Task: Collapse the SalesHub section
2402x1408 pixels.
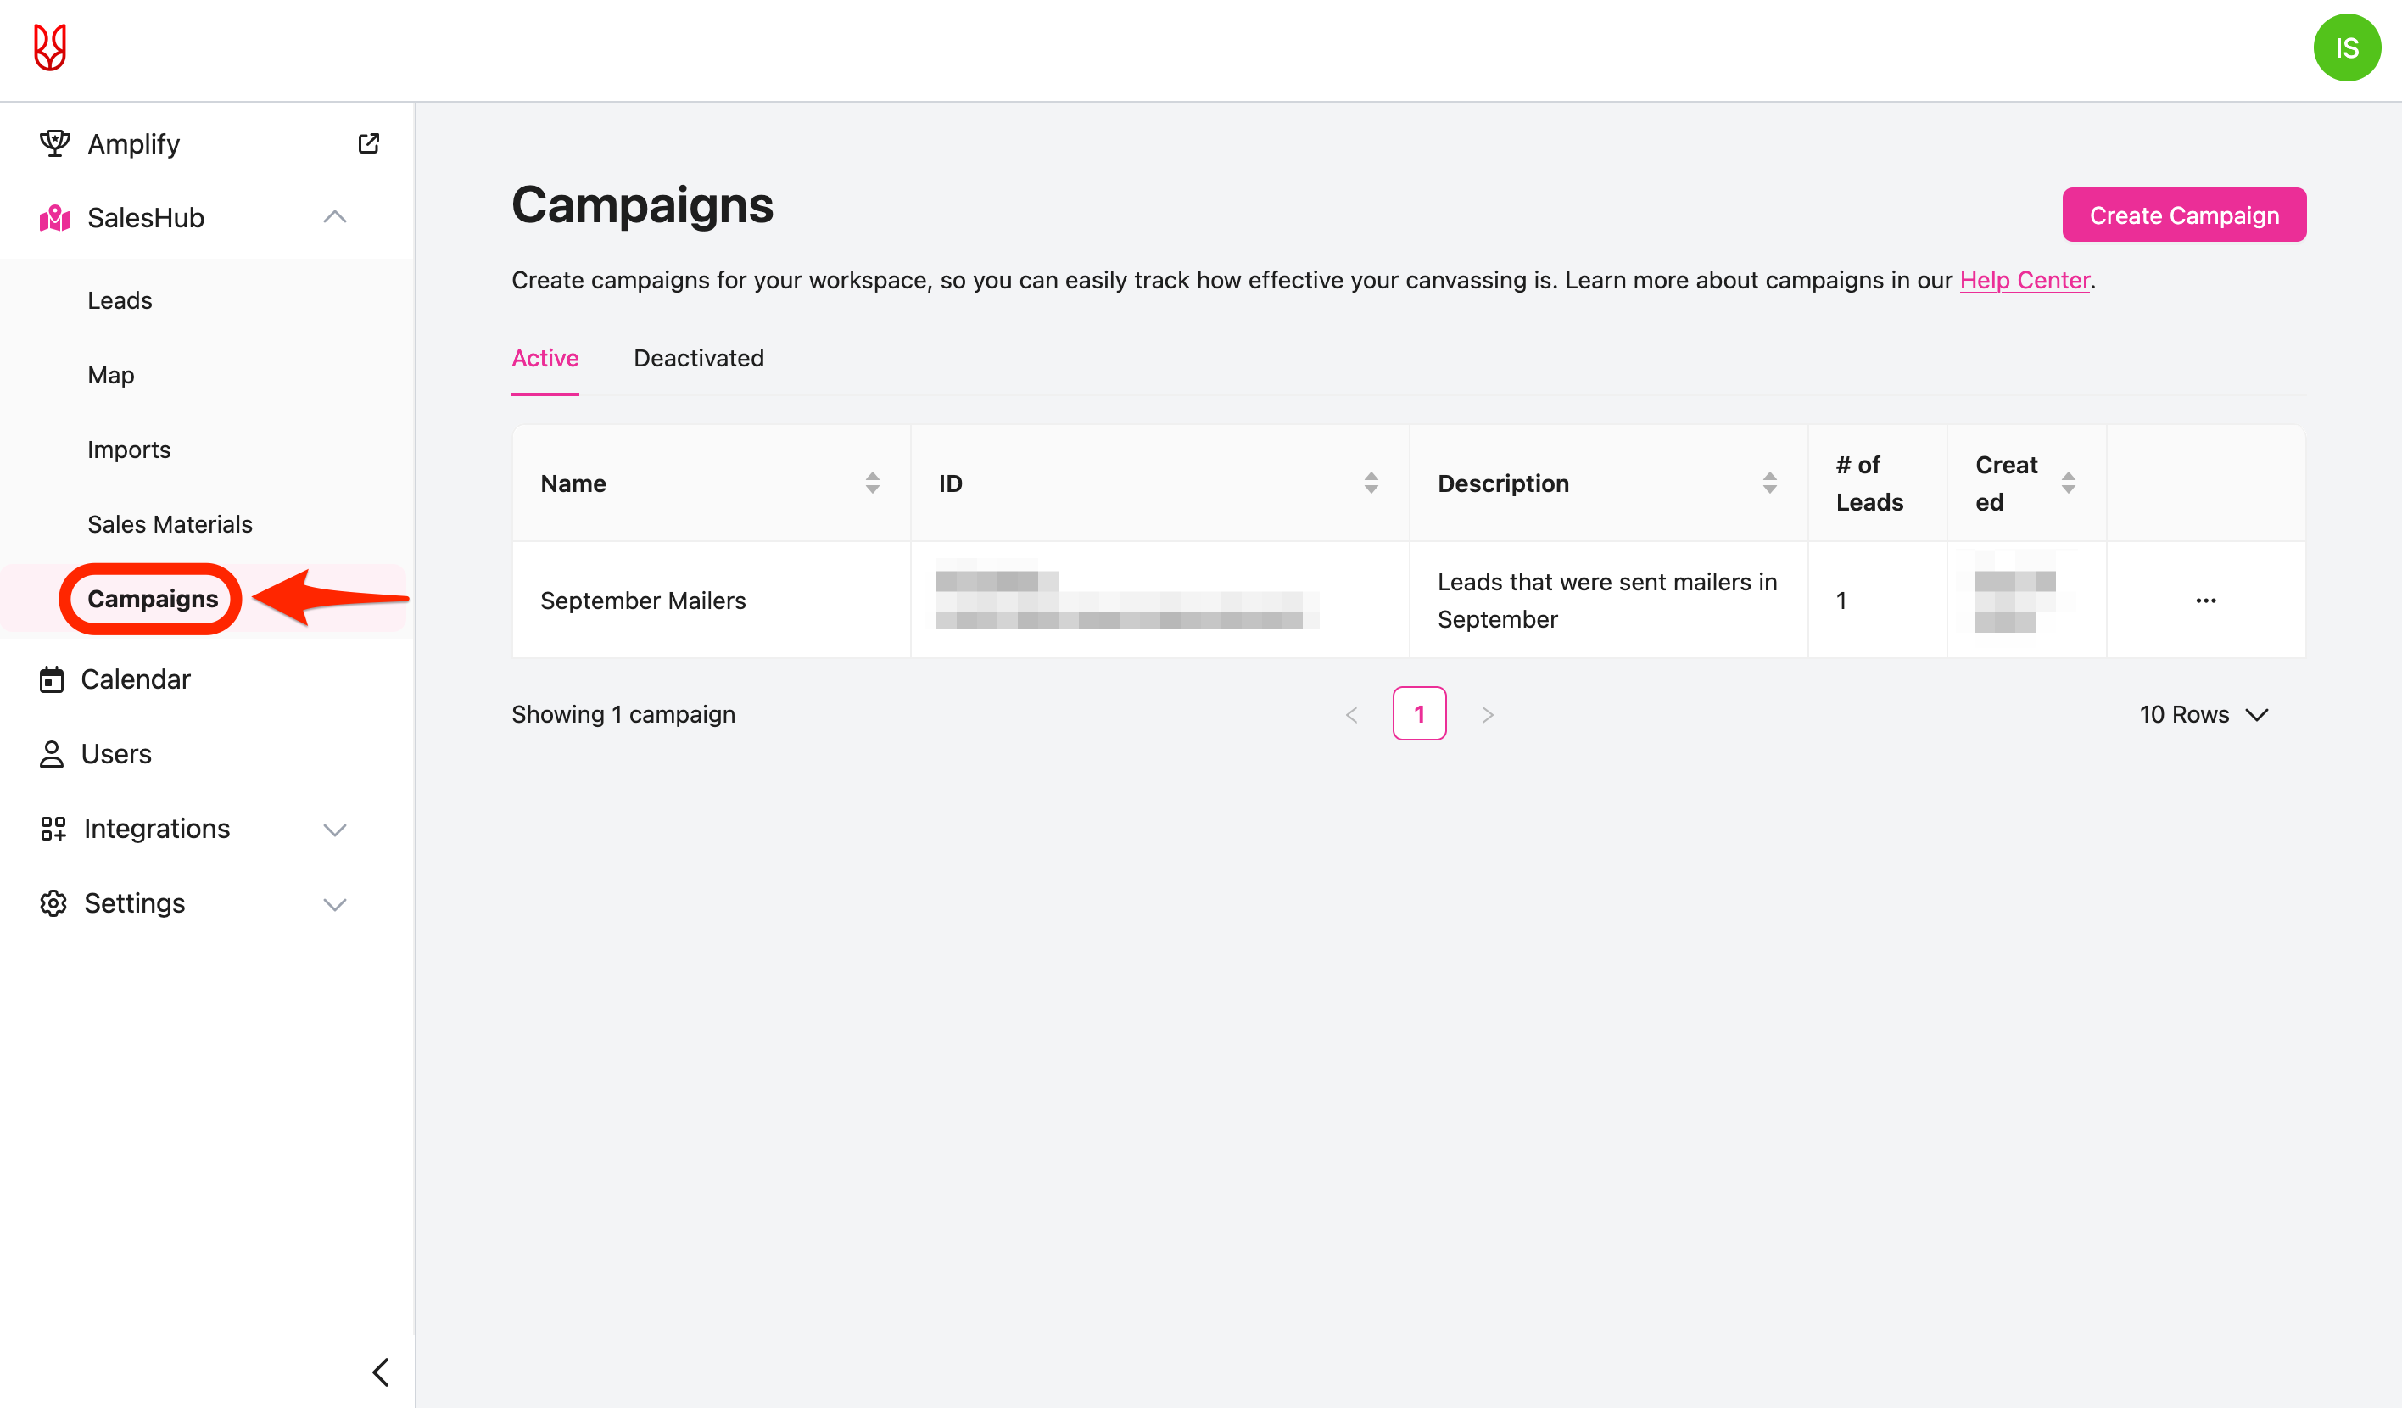Action: tap(334, 217)
